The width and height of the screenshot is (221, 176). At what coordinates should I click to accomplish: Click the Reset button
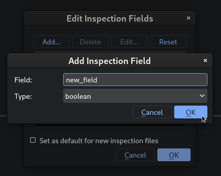[x=168, y=42]
